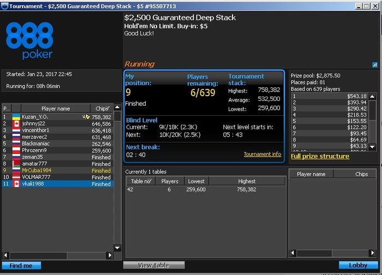Click the spade icon in the title bar
Image resolution: width=382 pixels, height=275 pixels.
click(x=4, y=6)
